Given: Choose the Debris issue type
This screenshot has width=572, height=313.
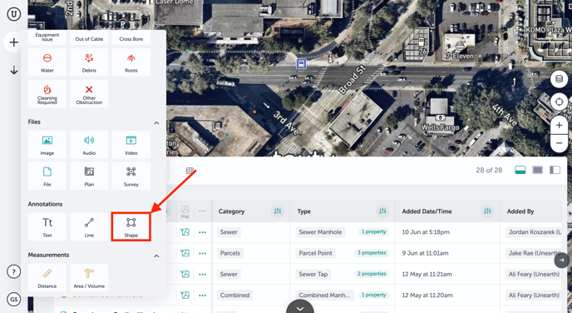Looking at the screenshot, I should click(x=89, y=62).
